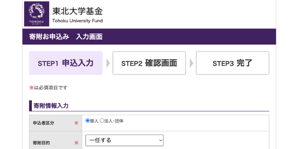
Task: Click the STEP1 申込入力 step box
Action: 66,63
